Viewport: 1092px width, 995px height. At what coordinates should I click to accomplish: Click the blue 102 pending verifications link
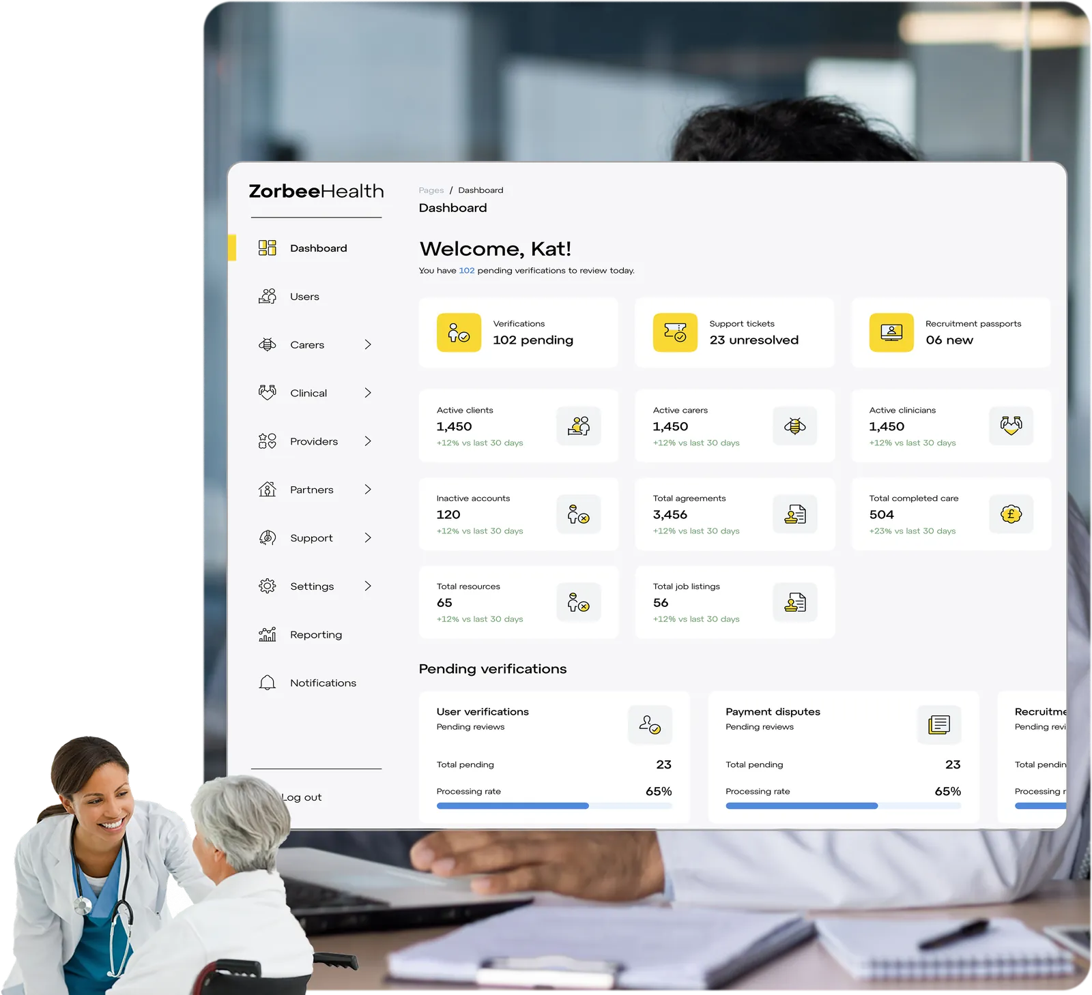tap(467, 271)
